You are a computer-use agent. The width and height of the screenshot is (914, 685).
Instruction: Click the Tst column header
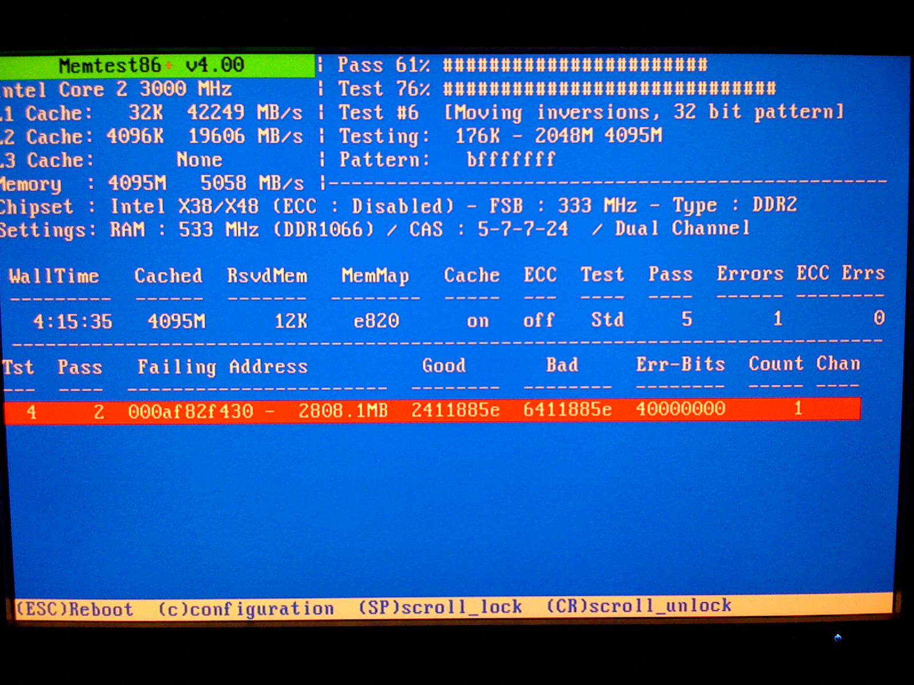pos(18,367)
